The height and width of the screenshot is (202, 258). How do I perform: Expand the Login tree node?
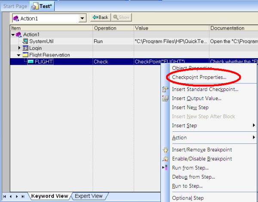point(19,48)
